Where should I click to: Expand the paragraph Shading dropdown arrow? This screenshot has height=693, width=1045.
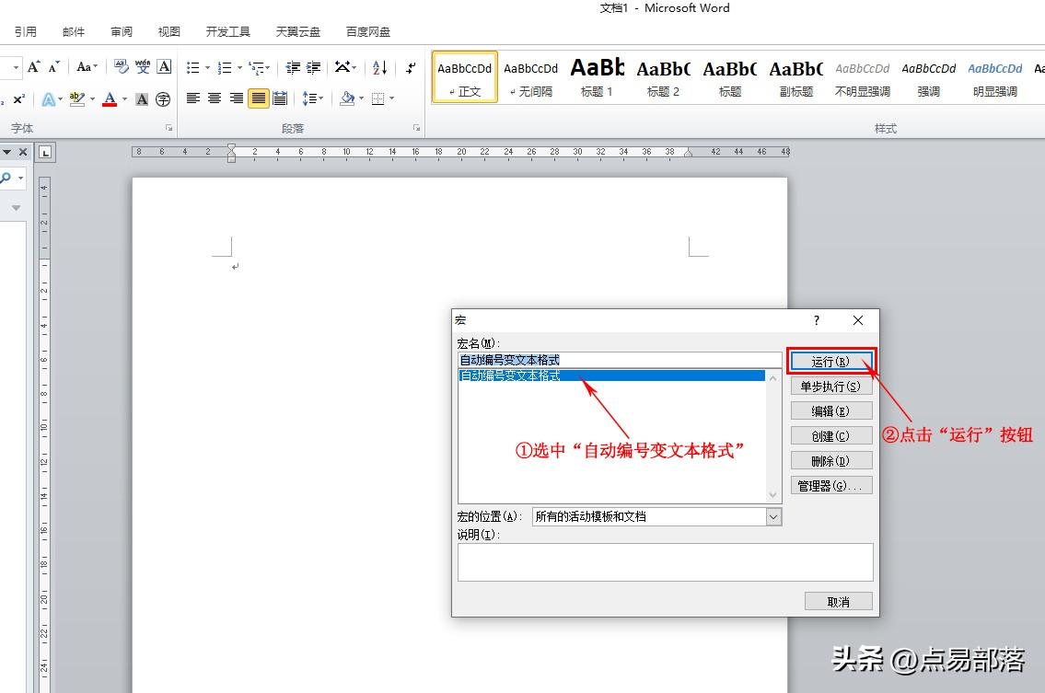[x=361, y=98]
